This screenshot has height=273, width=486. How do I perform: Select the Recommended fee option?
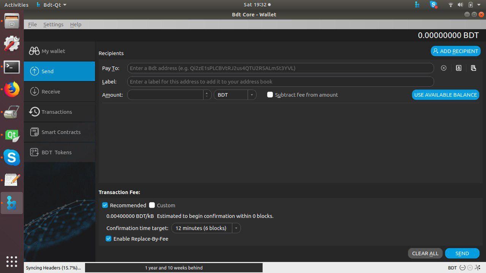[105, 205]
